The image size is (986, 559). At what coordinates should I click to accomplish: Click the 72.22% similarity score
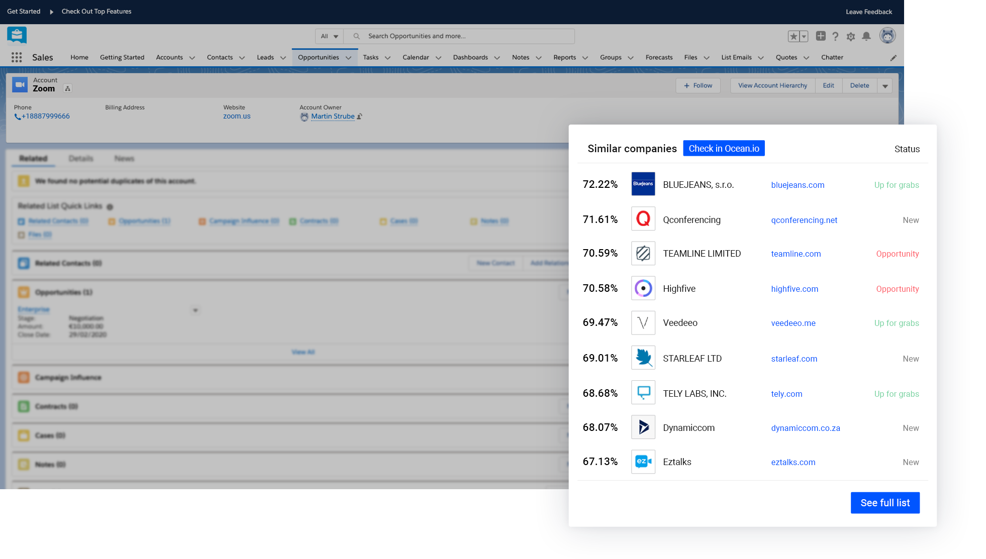[x=600, y=184]
